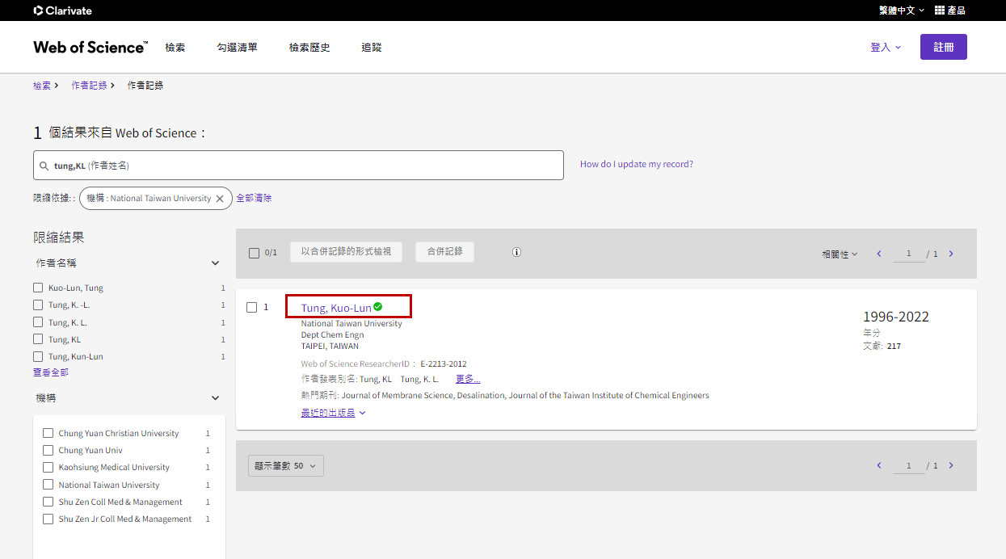
Task: Click 更多... next to author aliases
Action: tap(468, 379)
